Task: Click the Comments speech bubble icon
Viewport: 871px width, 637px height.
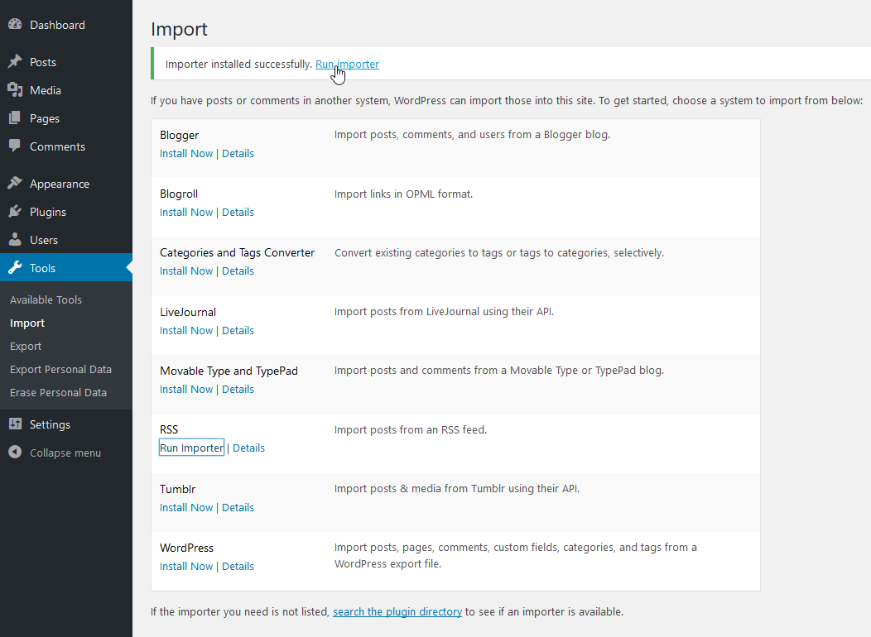Action: pyautogui.click(x=15, y=146)
